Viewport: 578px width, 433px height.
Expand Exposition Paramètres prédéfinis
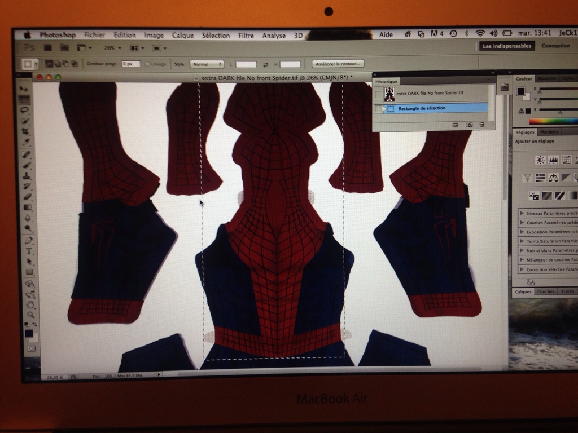point(522,232)
